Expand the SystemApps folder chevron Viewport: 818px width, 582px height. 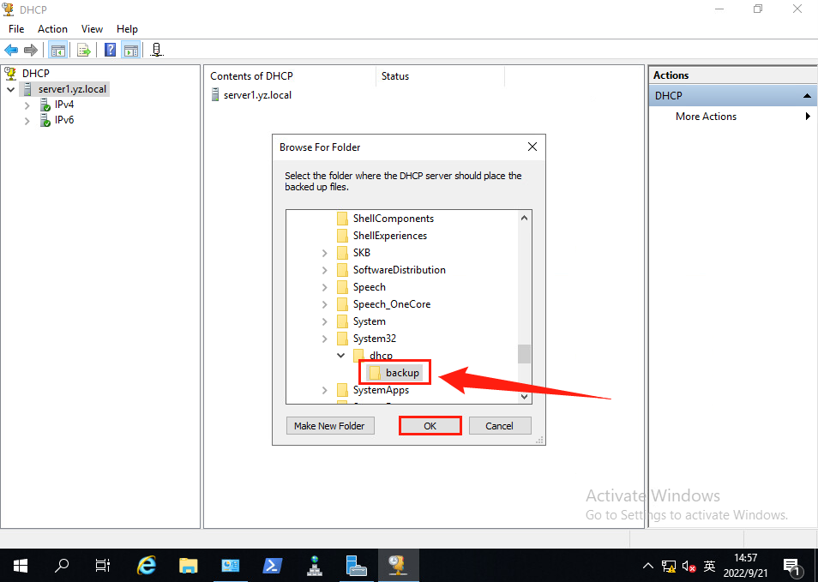324,390
